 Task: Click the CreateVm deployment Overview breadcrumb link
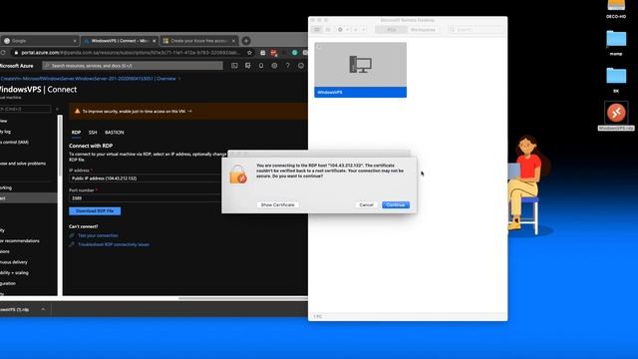point(88,79)
